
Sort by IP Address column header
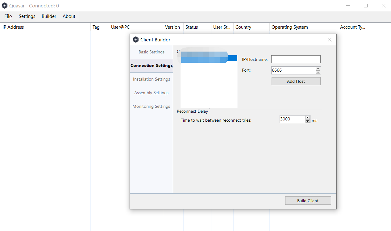45,27
